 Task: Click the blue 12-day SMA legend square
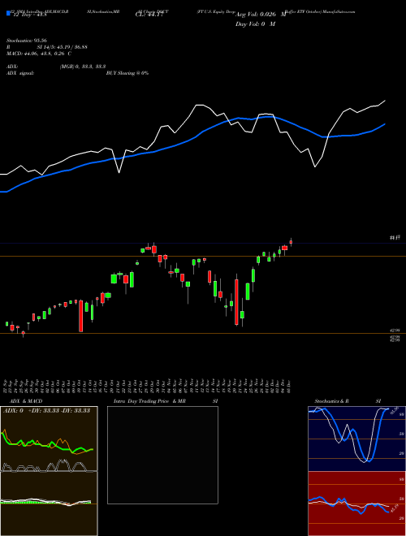click(x=8, y=14)
